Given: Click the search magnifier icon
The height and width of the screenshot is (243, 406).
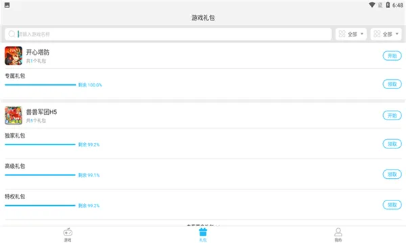Looking at the screenshot, I should [x=12, y=34].
